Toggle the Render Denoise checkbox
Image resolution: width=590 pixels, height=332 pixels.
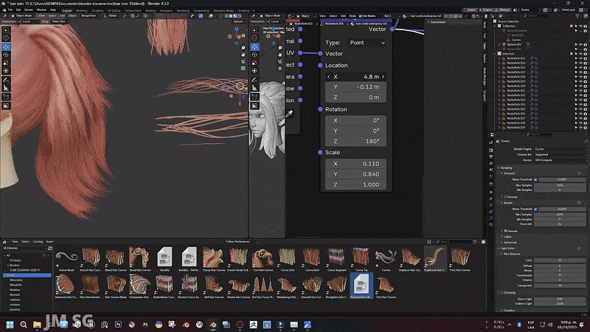pos(506,231)
